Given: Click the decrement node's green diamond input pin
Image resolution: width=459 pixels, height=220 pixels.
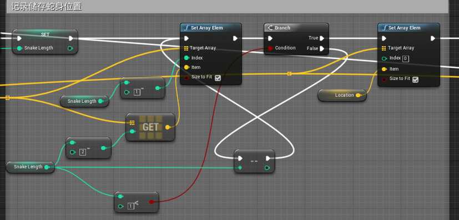Looking at the screenshot, I should (x=240, y=168).
